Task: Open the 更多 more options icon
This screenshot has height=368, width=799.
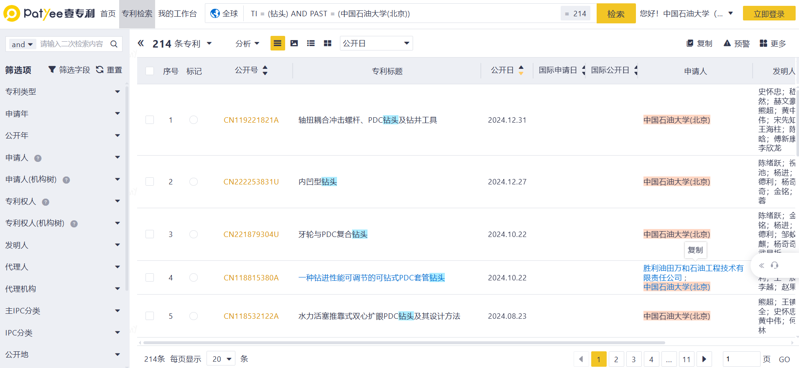Action: (763, 43)
